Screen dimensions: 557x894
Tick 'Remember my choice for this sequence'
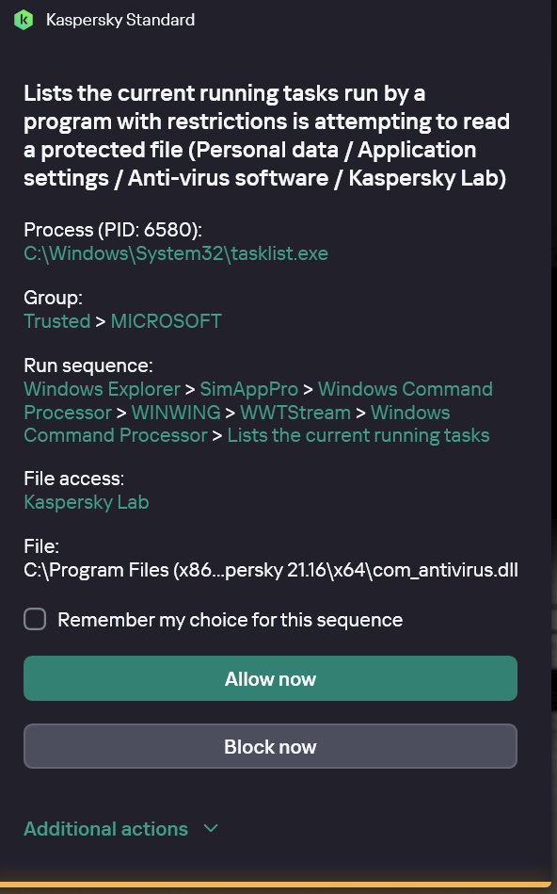[x=35, y=619]
